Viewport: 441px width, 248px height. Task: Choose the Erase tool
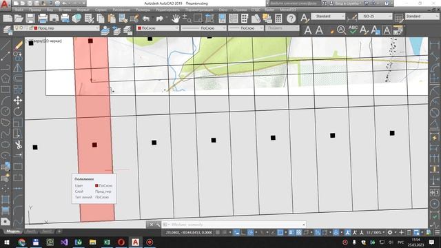tap(19, 45)
